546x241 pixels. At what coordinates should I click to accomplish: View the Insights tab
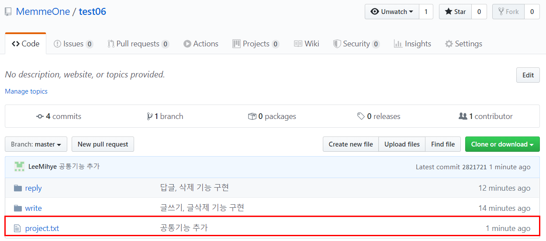tap(412, 44)
